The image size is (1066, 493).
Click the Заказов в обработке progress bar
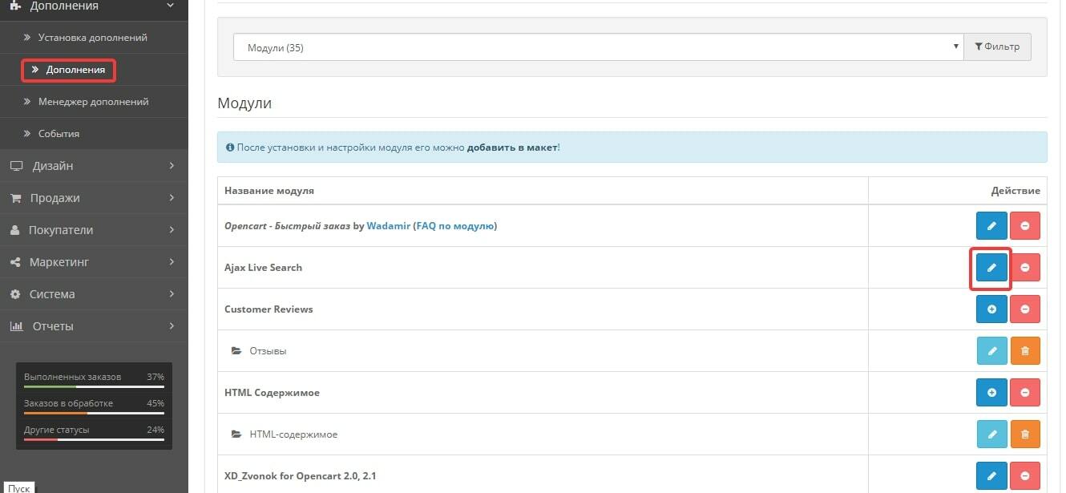tap(94, 413)
